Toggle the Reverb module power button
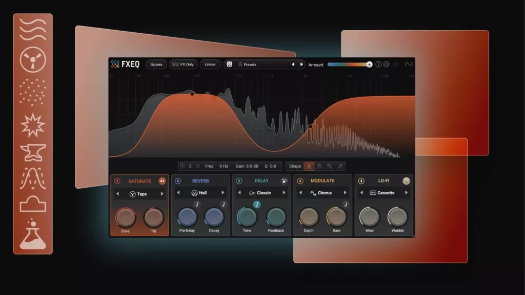The width and height of the screenshot is (525, 295). 177,181
